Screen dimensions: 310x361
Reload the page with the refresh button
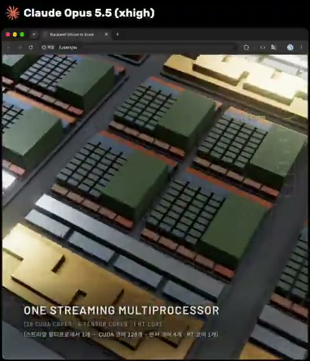point(31,47)
